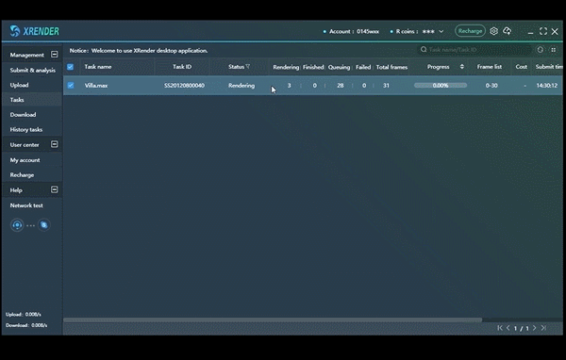Go to next page arrow
The width and height of the screenshot is (566, 360).
pos(535,328)
